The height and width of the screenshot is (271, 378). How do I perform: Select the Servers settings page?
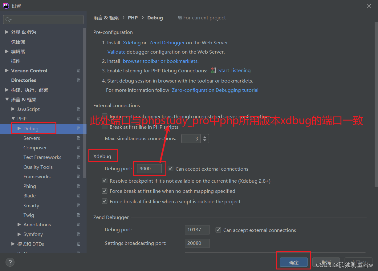click(x=31, y=138)
